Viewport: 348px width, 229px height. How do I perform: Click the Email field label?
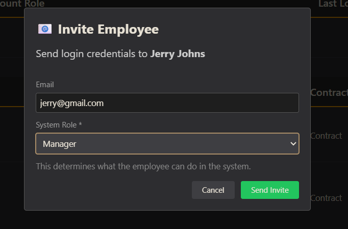click(x=45, y=85)
